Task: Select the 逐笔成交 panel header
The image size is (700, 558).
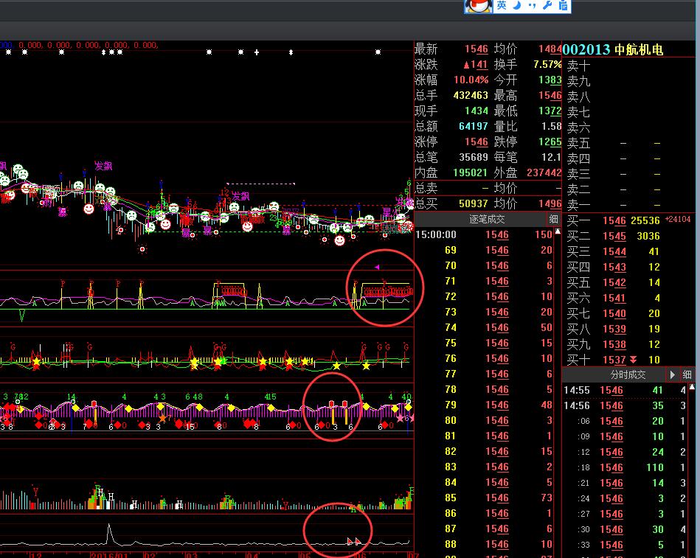Action: (487, 219)
